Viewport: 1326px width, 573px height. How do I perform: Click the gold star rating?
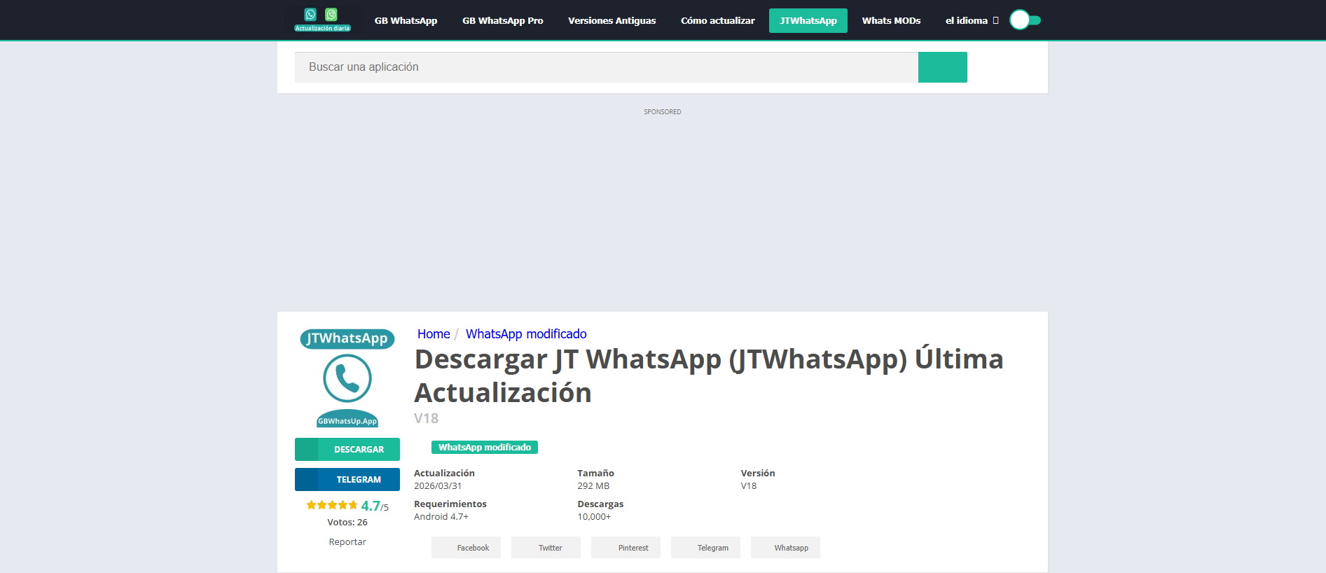pyautogui.click(x=332, y=505)
